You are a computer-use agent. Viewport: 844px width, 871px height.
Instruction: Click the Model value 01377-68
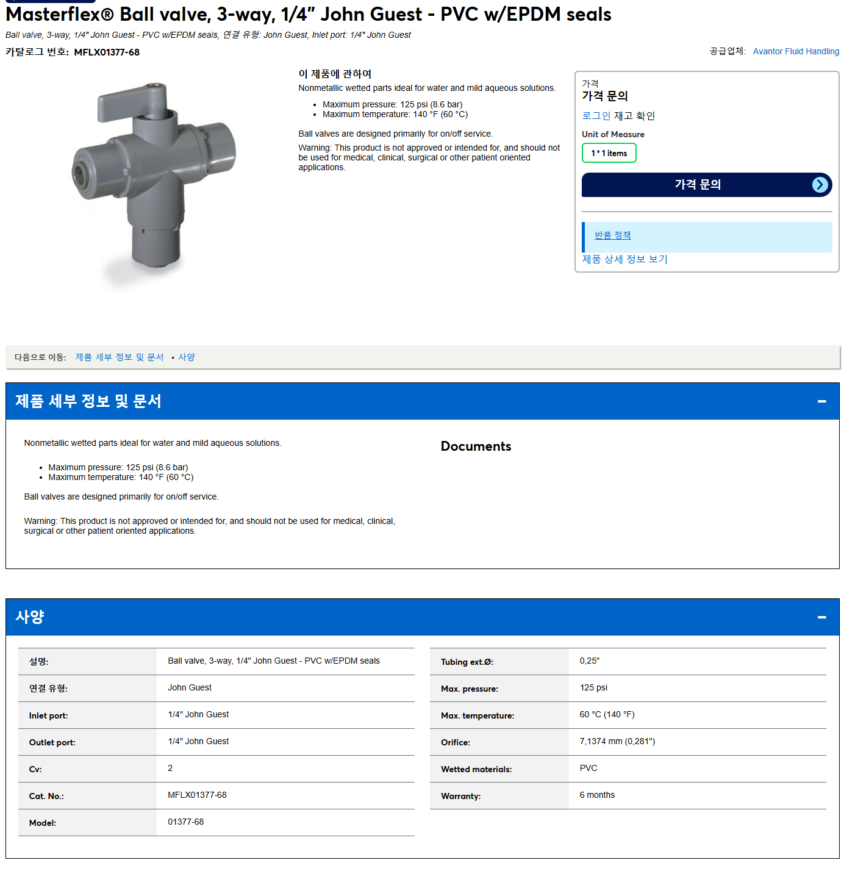pyautogui.click(x=186, y=822)
